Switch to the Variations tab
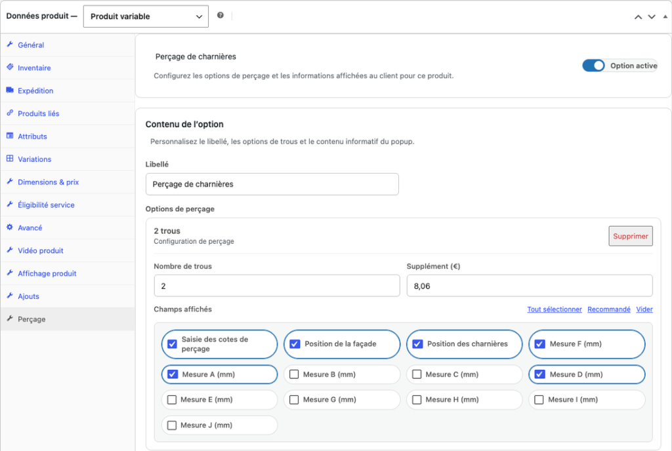 click(68, 159)
